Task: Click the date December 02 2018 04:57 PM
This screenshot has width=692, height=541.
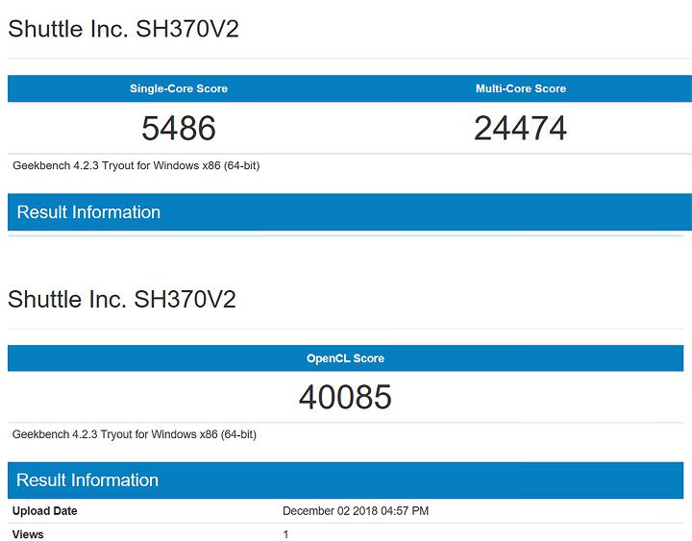Action: point(356,511)
